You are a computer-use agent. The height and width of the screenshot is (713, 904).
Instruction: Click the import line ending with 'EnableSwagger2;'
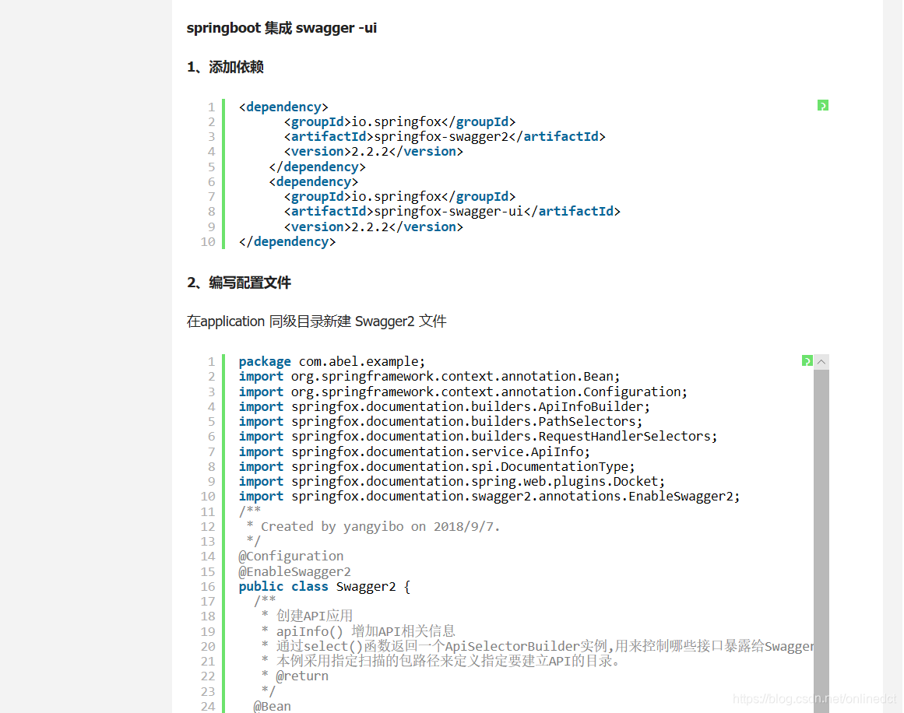[x=489, y=497]
